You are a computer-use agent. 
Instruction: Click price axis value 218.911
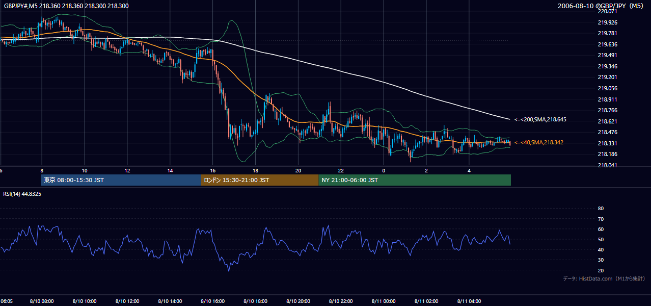(608, 99)
